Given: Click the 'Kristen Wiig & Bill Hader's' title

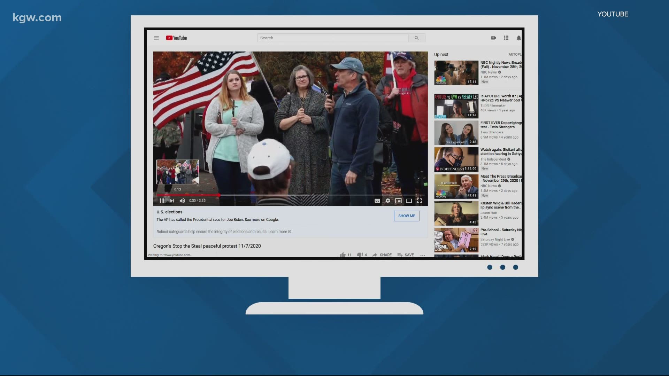Looking at the screenshot, I should pyautogui.click(x=501, y=205).
